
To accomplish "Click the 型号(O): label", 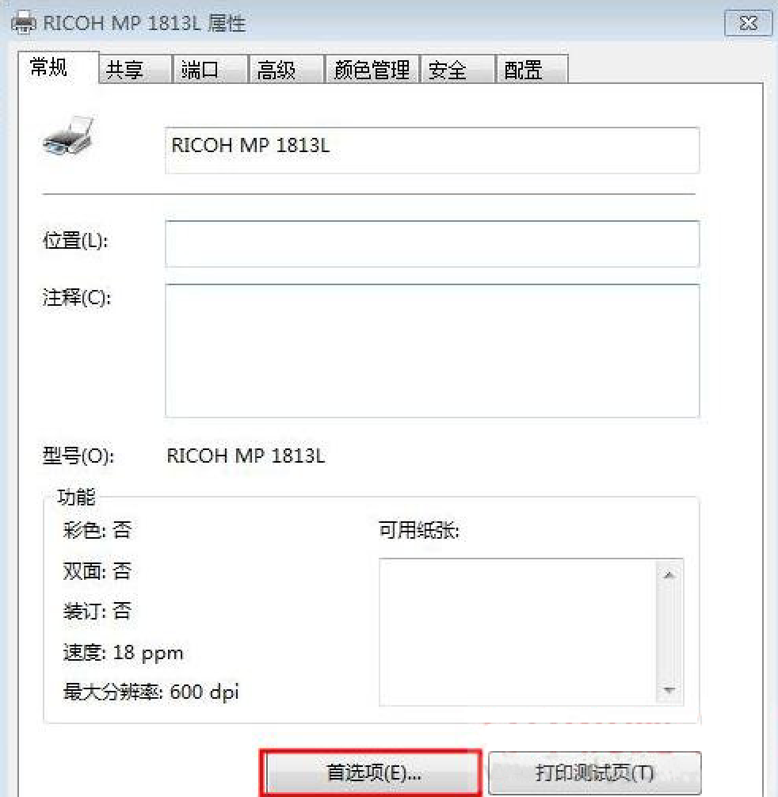I will coord(78,456).
